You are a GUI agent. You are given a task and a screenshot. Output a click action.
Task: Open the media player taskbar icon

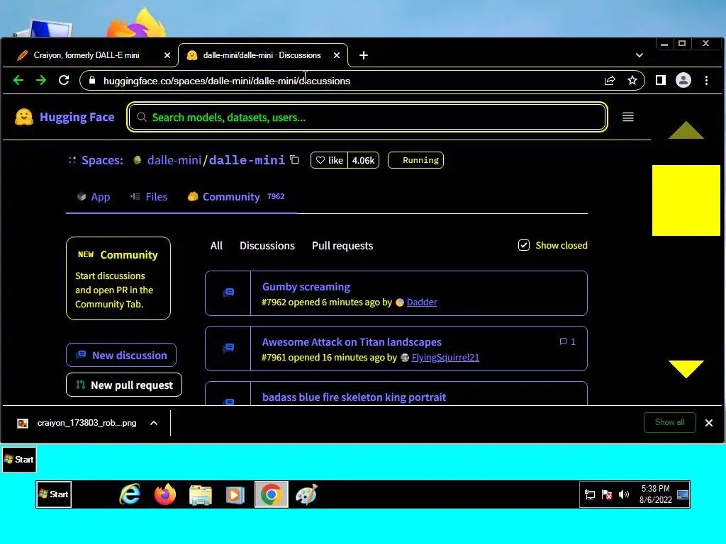coord(235,495)
